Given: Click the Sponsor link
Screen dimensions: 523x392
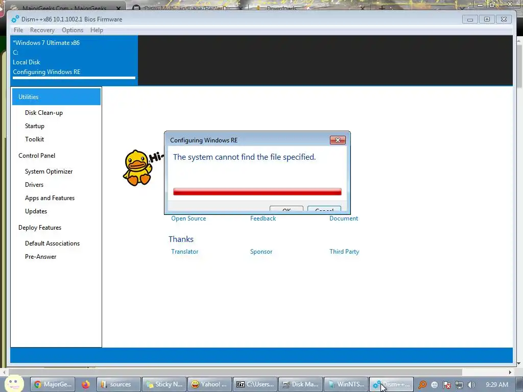Looking at the screenshot, I should tap(261, 252).
